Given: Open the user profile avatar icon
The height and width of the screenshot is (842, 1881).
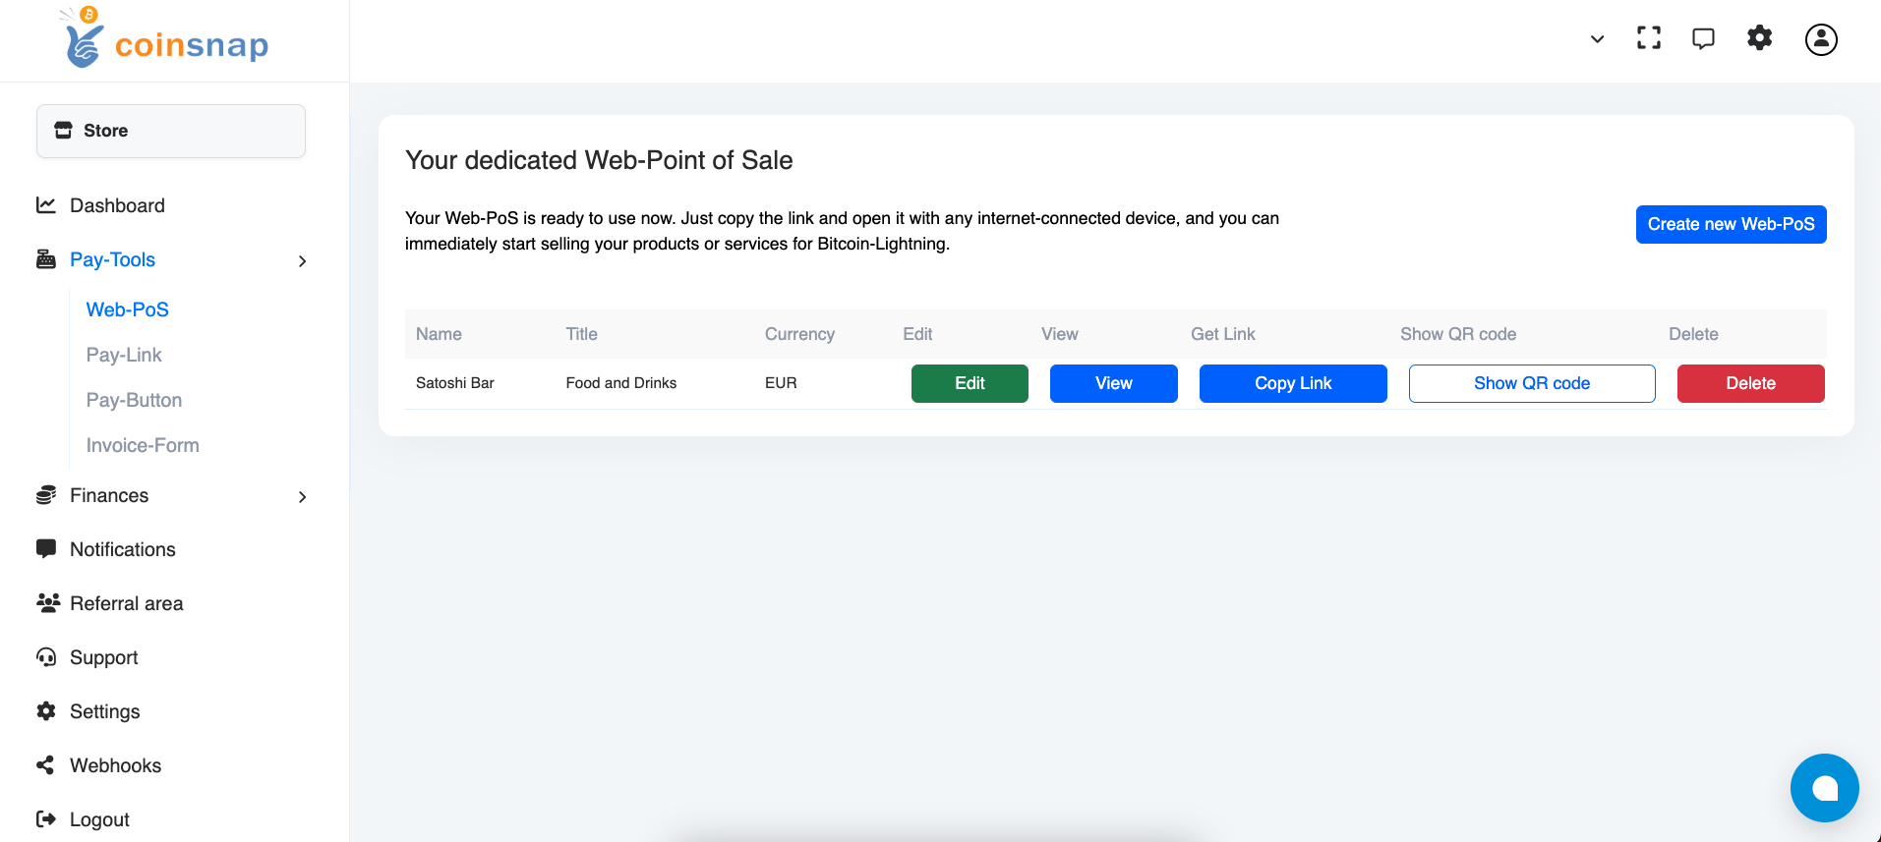Looking at the screenshot, I should 1820,39.
